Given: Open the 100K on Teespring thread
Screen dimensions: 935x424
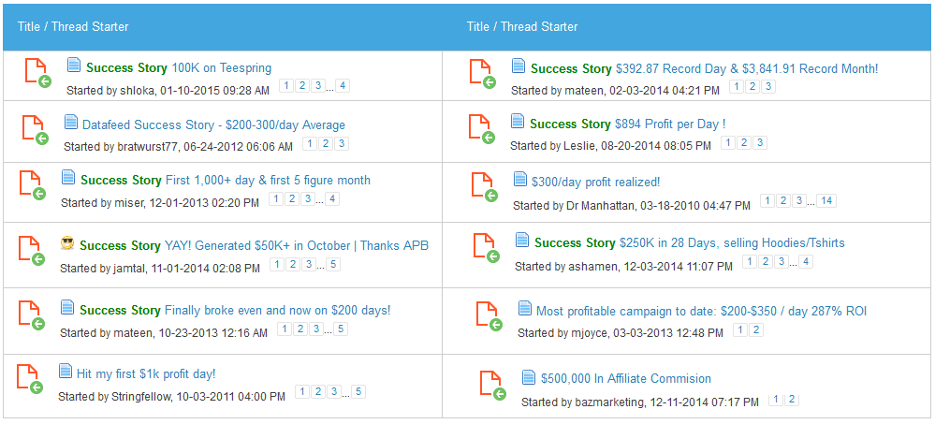Looking at the screenshot, I should click(x=221, y=68).
